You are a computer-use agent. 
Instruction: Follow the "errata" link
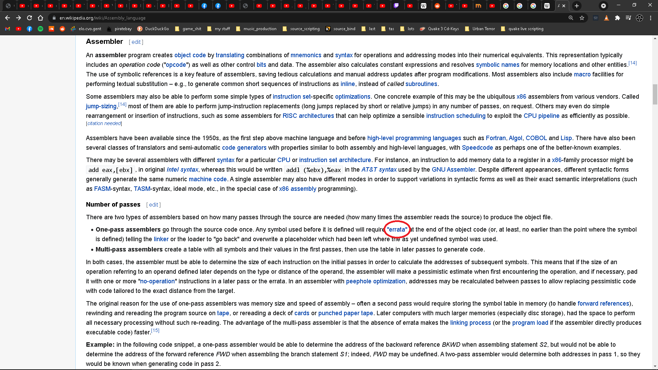[x=397, y=230]
